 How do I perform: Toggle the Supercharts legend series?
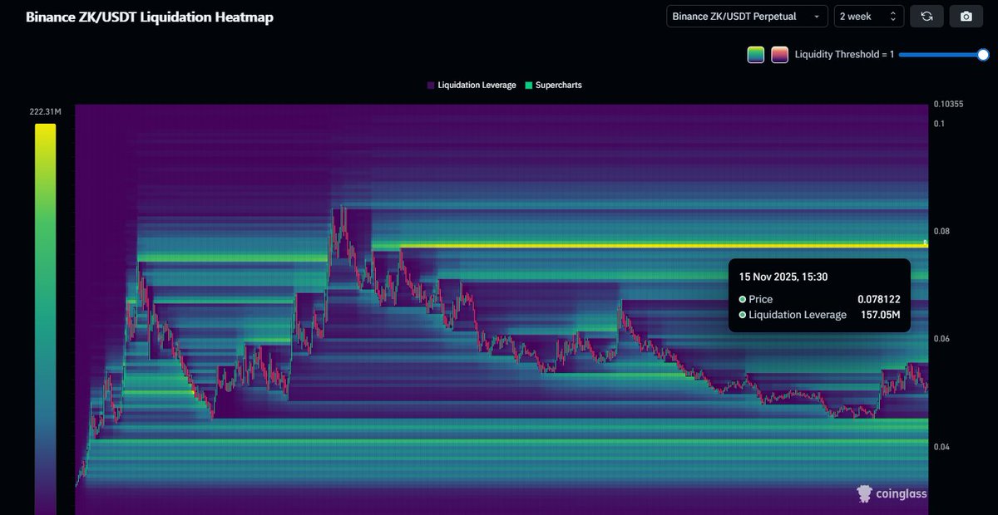[x=553, y=86]
